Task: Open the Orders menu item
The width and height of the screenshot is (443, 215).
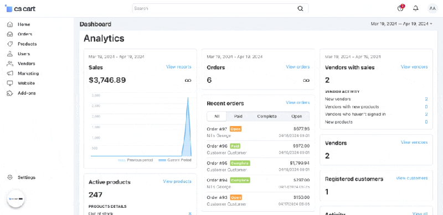Action: (x=25, y=34)
